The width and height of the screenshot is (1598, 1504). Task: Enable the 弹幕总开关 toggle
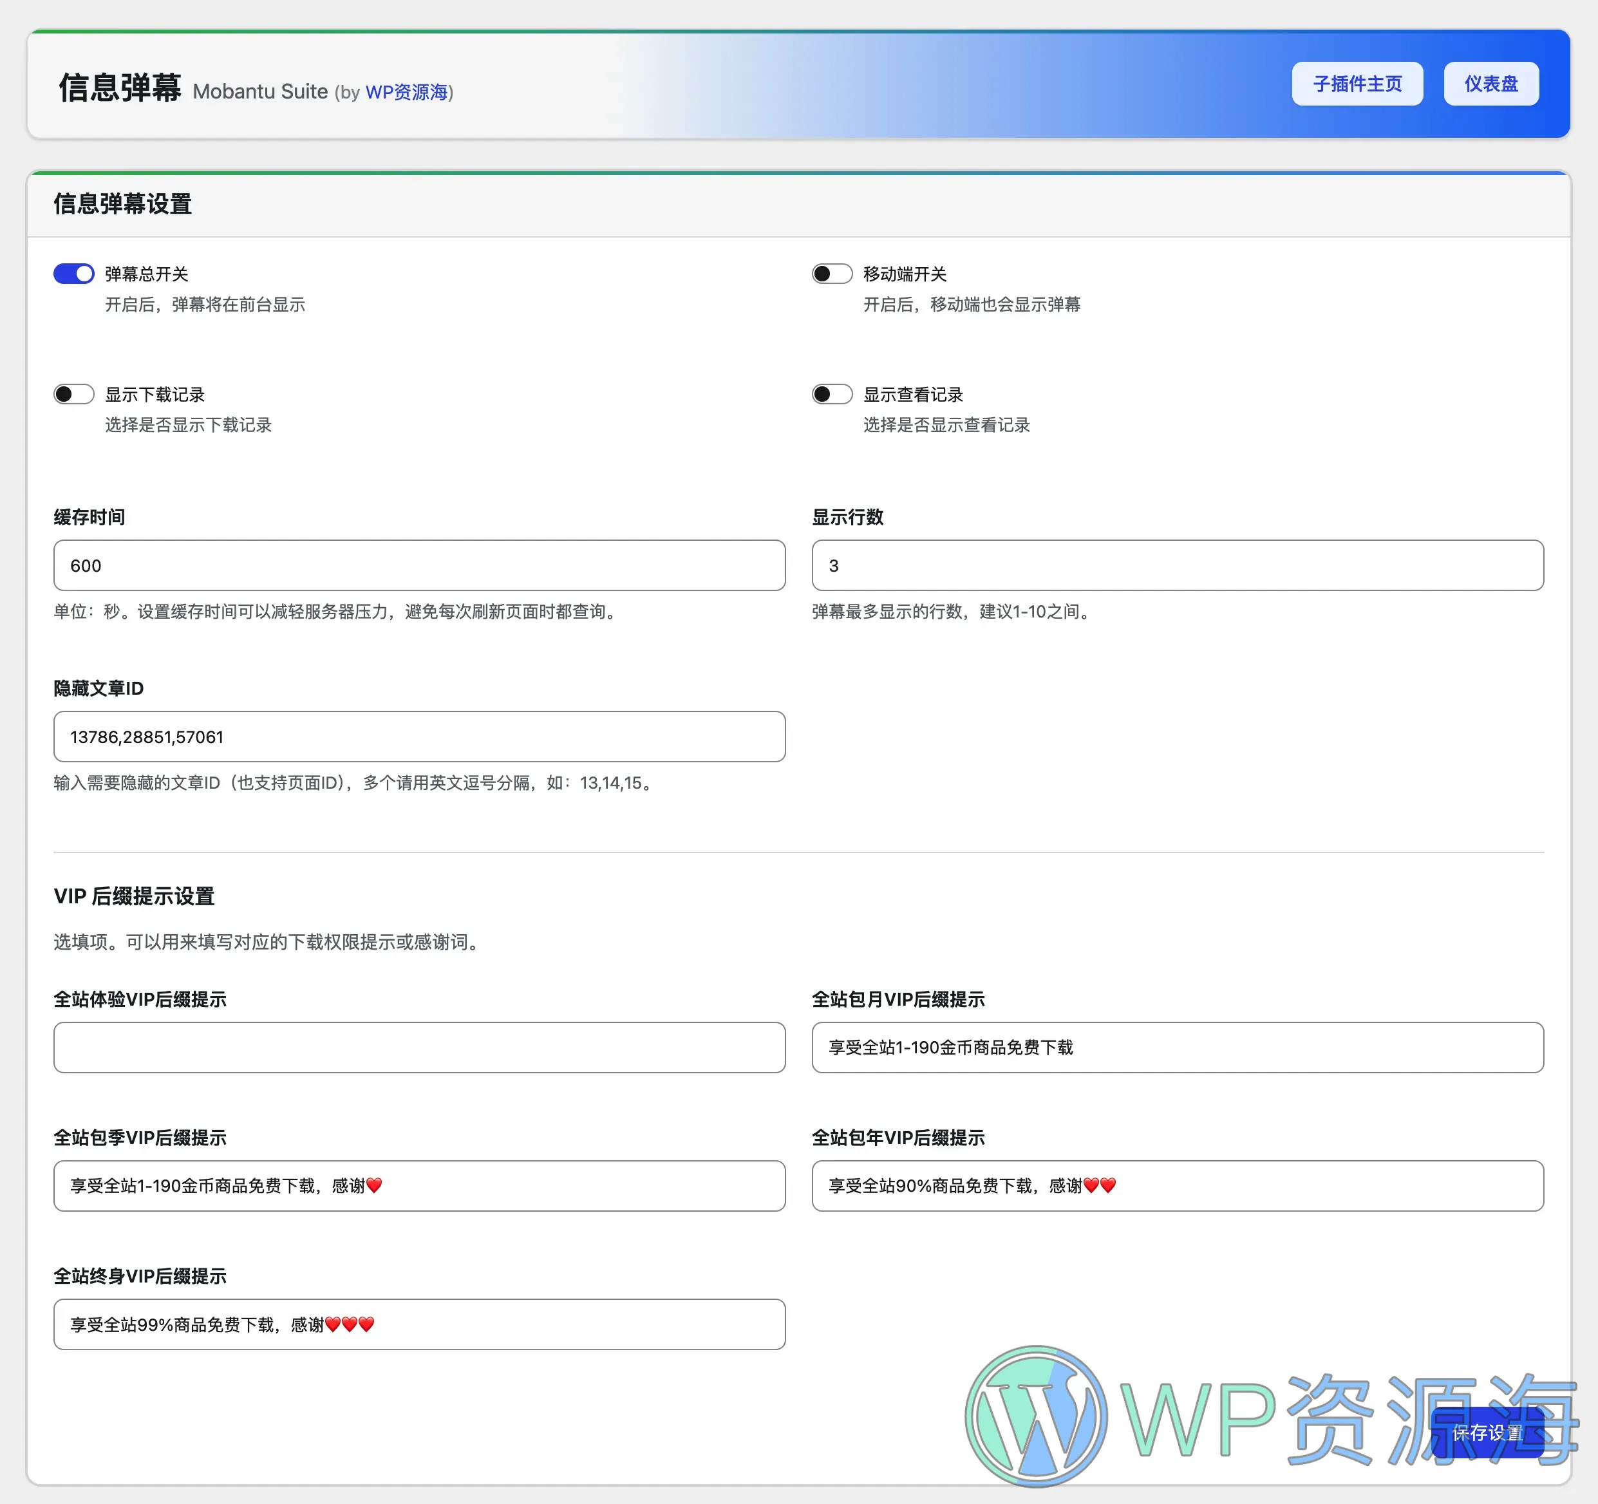coord(74,274)
